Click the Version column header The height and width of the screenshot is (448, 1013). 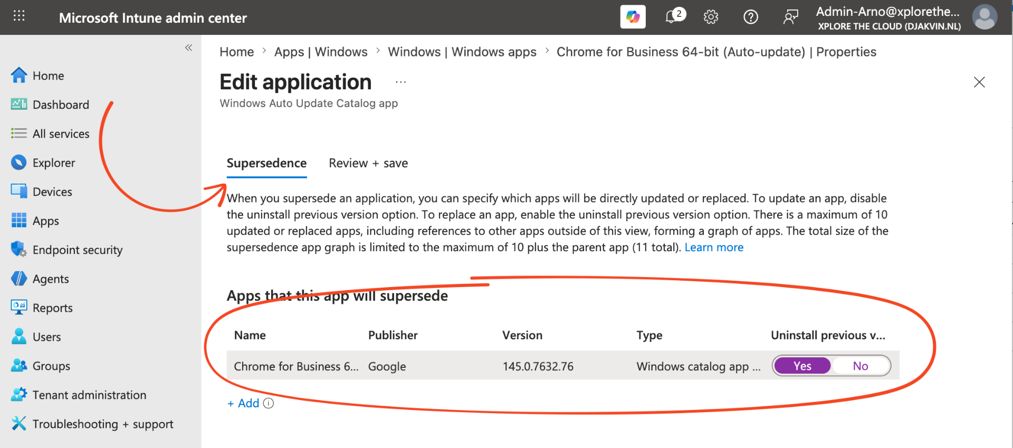[522, 335]
